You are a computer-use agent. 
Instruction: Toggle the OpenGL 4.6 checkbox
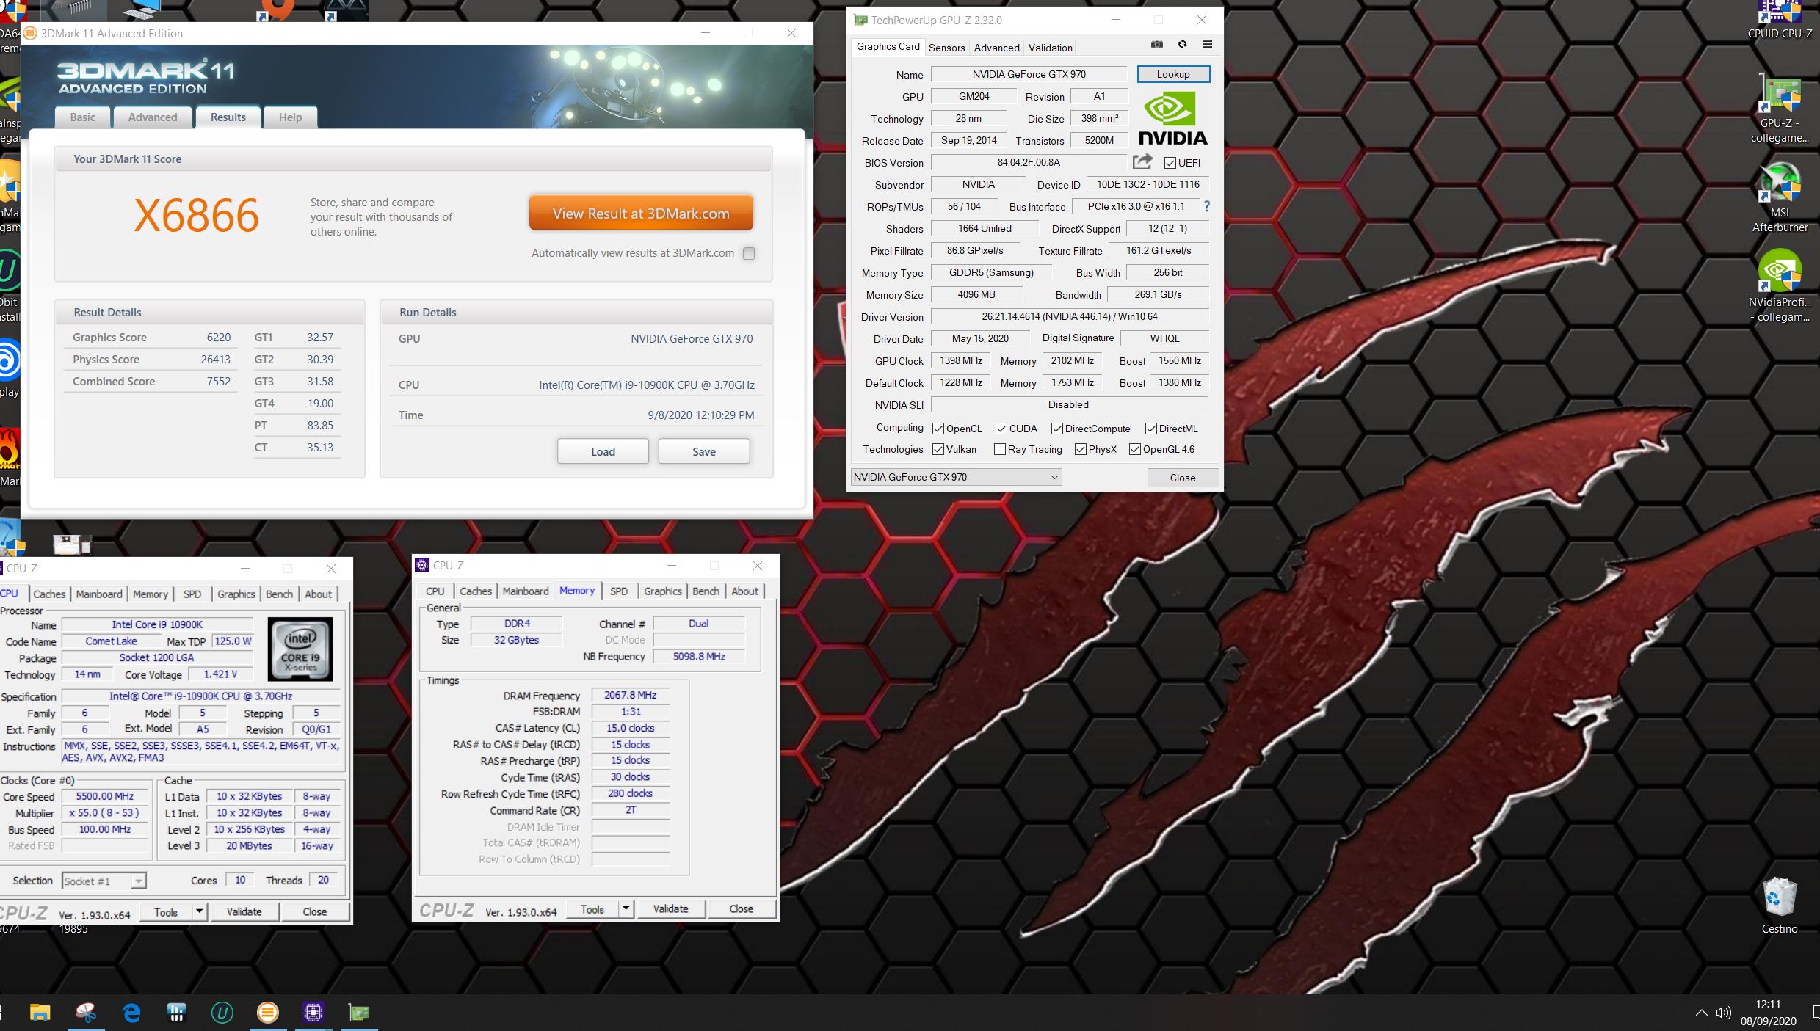tap(1135, 449)
